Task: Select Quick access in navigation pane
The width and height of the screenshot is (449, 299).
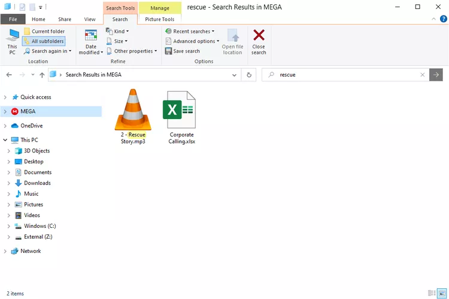Action: pyautogui.click(x=35, y=97)
